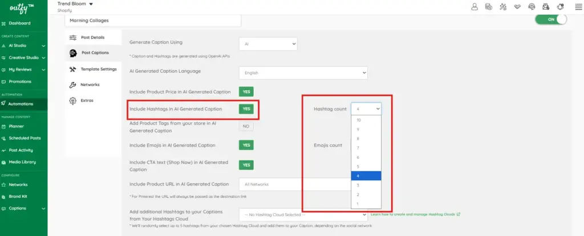Toggle Include CTA text YES switch
584x236 pixels.
(246, 165)
